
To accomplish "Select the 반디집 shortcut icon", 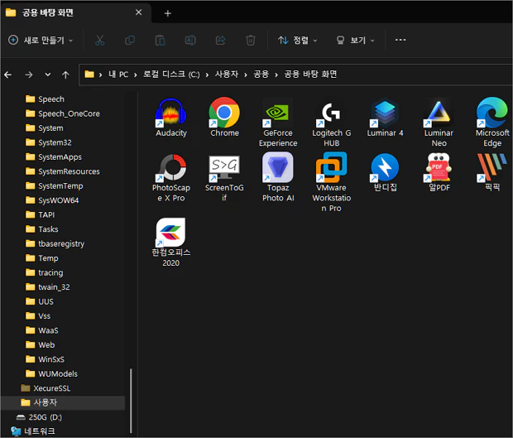I will tap(385, 167).
